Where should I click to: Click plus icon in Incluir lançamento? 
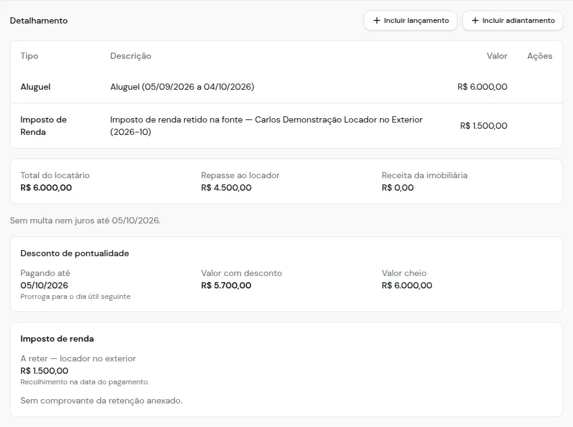click(377, 20)
